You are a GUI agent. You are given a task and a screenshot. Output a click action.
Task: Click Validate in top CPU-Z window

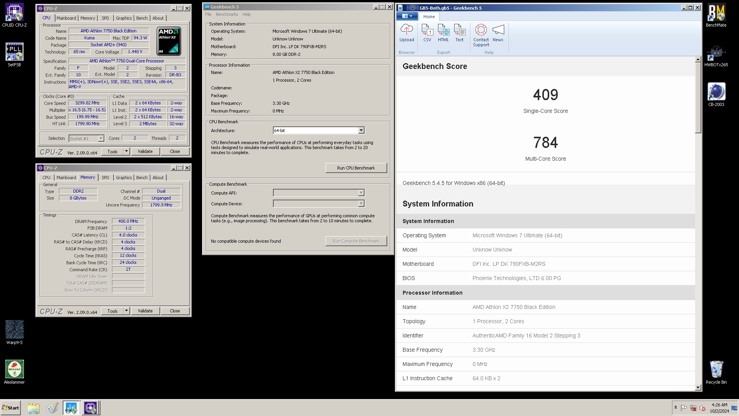[x=145, y=151]
